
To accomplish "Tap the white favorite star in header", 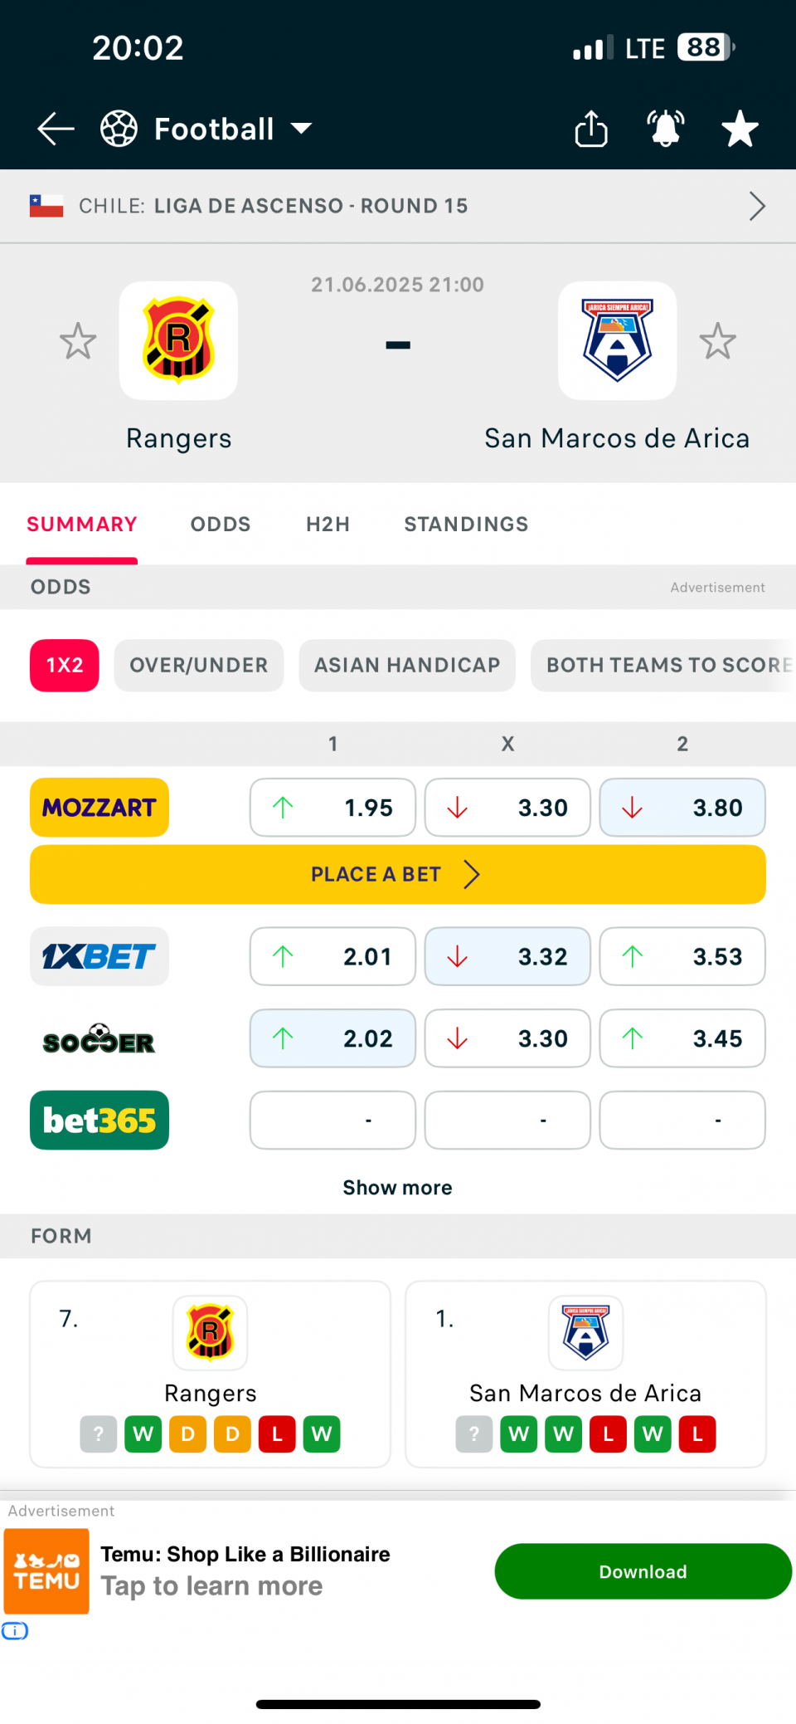I will pos(740,129).
